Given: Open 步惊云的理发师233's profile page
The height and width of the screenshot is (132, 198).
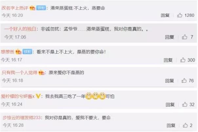Looking at the screenshot, I should pos(22,118).
